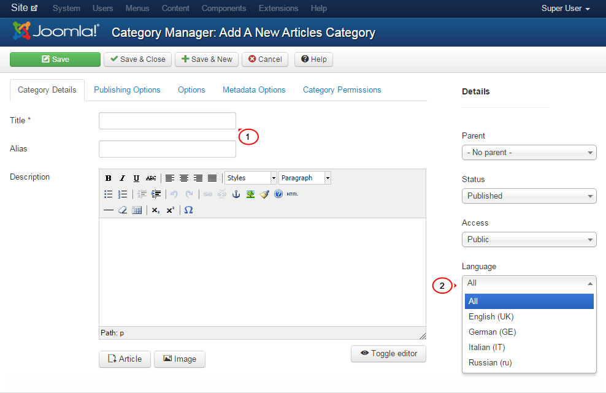Open the Access Public dropdown
Viewport: 606px width, 393px height.
point(529,240)
